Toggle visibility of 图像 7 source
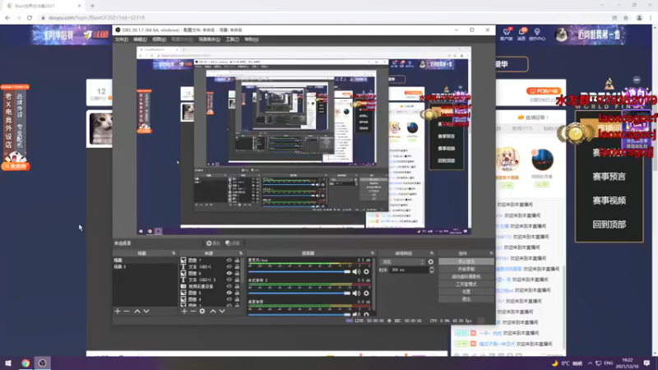Screen dimensions: 658x370 coord(229,260)
